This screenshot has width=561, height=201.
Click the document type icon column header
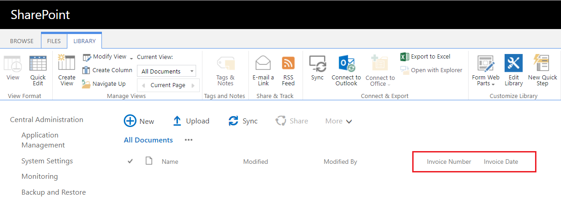(x=148, y=161)
